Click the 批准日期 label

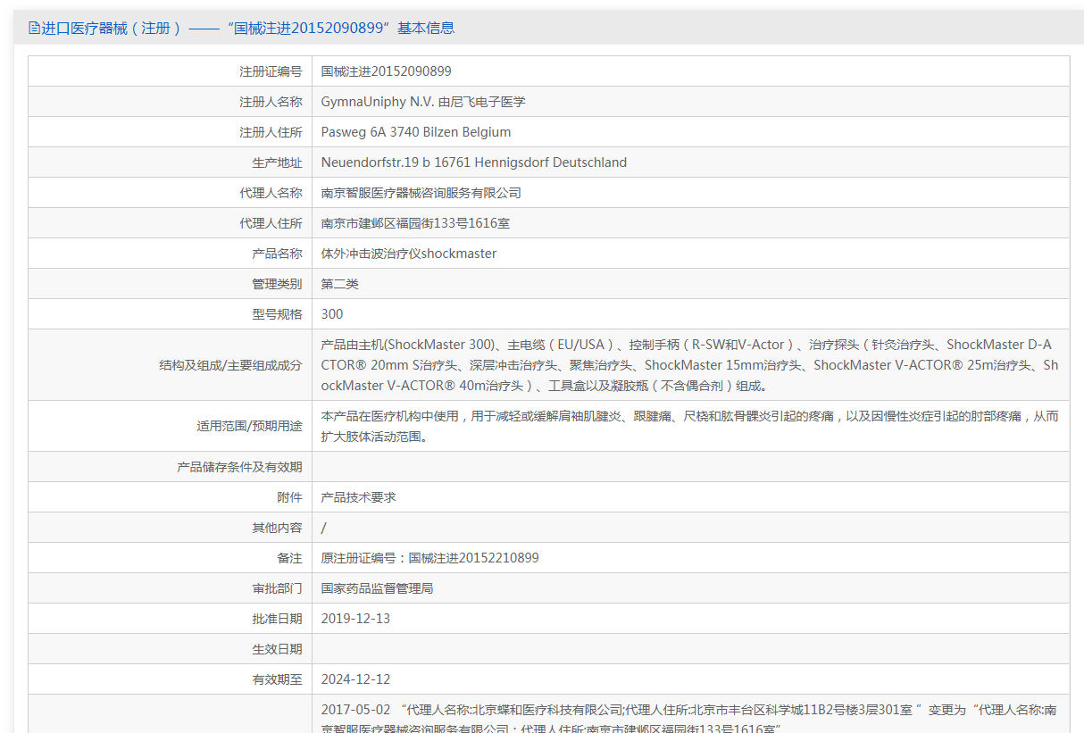pos(277,619)
